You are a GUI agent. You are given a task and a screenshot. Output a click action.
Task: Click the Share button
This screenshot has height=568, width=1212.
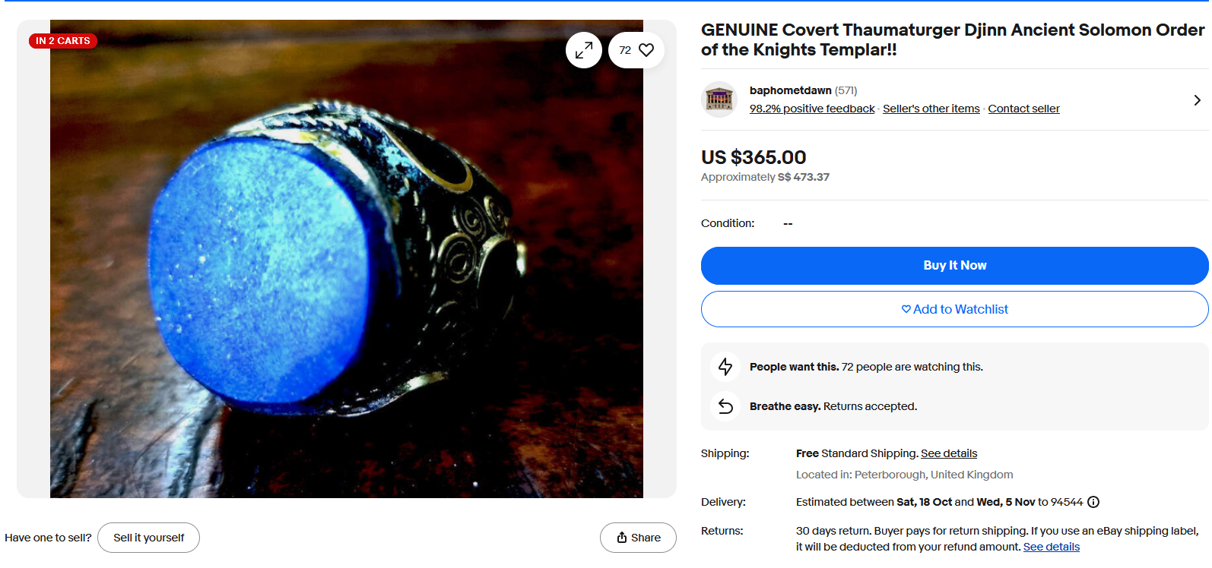[x=638, y=538]
